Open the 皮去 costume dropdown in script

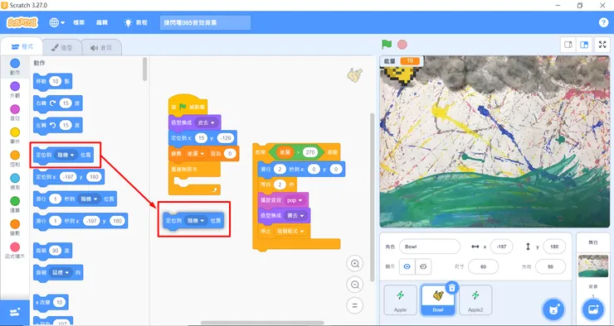click(x=207, y=122)
